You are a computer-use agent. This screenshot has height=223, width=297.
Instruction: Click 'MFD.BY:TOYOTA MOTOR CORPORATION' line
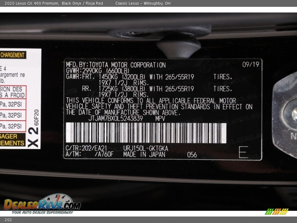point(116,65)
